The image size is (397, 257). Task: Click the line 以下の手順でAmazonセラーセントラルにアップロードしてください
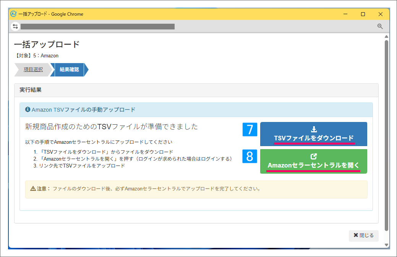point(99,142)
